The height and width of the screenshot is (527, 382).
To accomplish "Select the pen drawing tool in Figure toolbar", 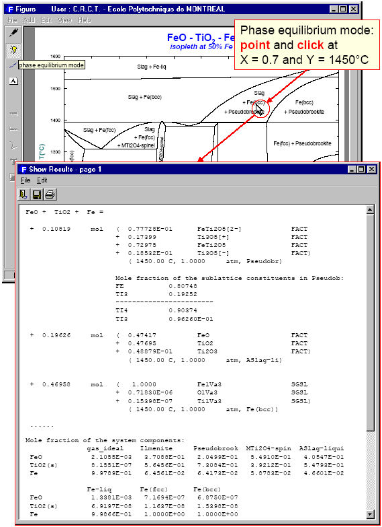I will [x=13, y=32].
